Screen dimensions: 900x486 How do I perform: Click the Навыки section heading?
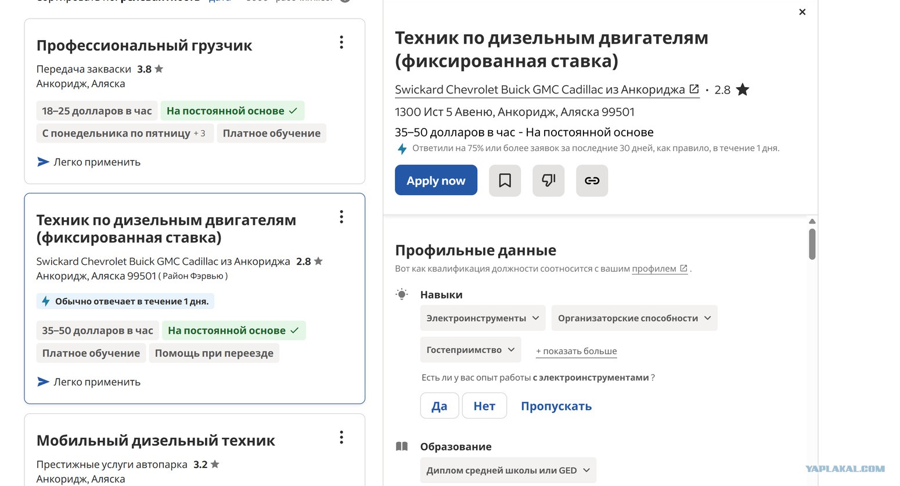441,295
